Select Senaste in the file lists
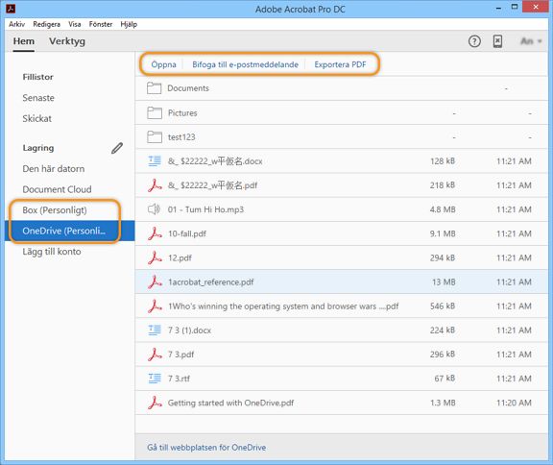 [x=38, y=98]
